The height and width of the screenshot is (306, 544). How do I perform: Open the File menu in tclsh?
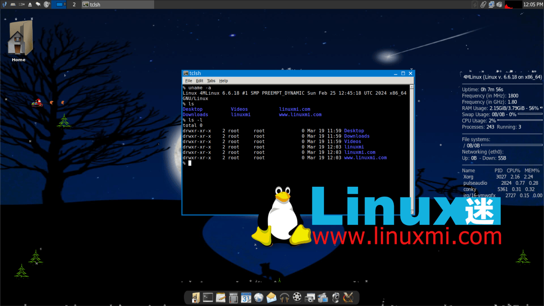coord(188,81)
